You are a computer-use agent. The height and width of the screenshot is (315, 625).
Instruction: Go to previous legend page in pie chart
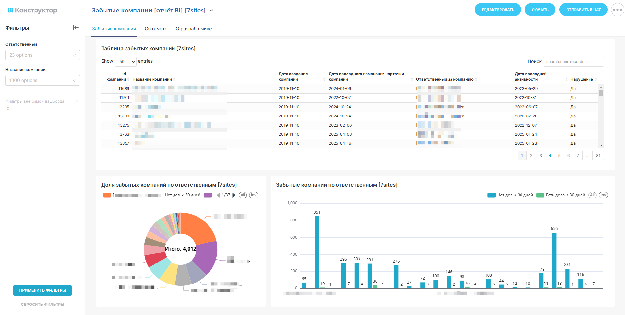click(x=218, y=195)
